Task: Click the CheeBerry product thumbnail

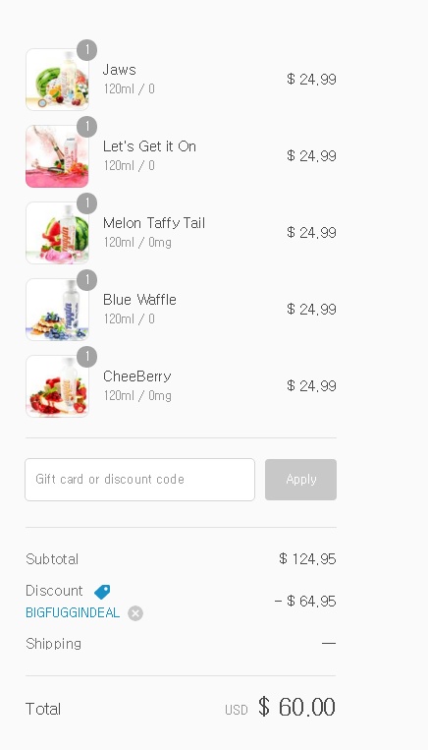Action: pyautogui.click(x=57, y=386)
